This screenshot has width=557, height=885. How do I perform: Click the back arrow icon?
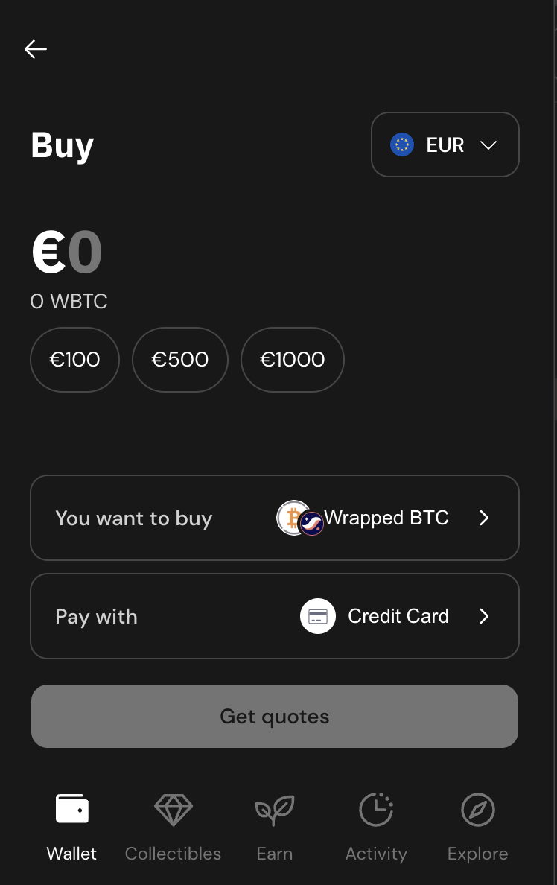[36, 49]
